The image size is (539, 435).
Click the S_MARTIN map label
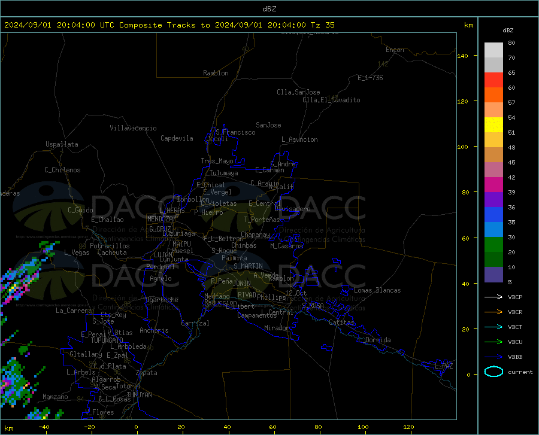pyautogui.click(x=248, y=266)
